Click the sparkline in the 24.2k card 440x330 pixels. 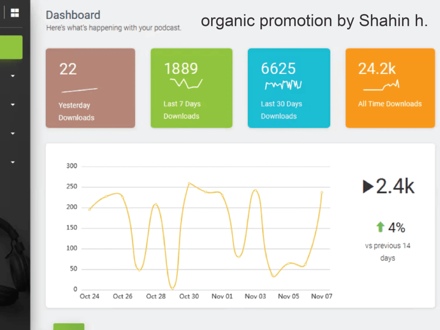click(381, 85)
